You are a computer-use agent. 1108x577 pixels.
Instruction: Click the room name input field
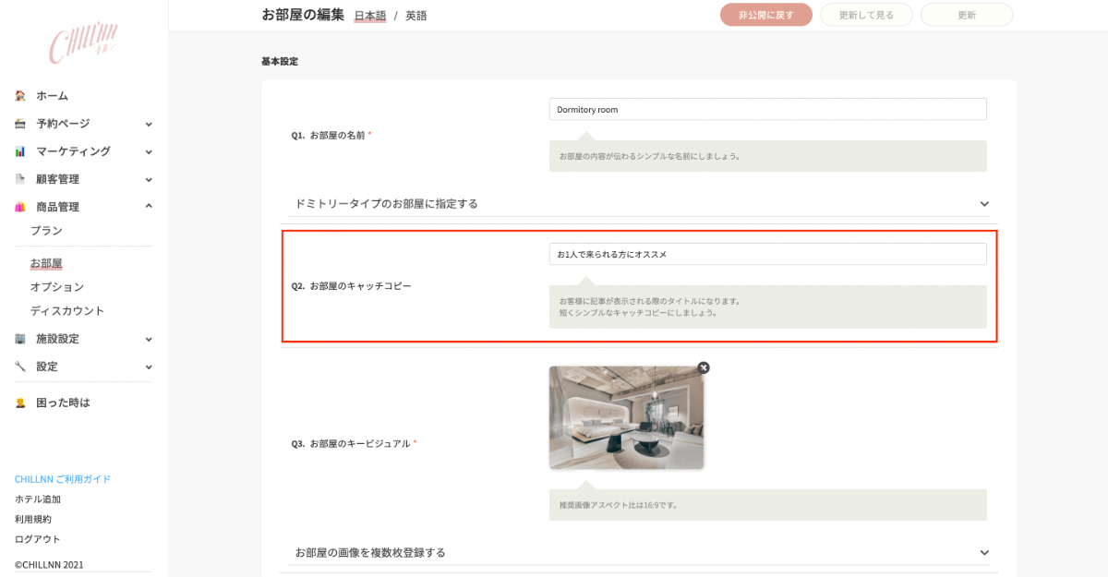click(x=767, y=109)
